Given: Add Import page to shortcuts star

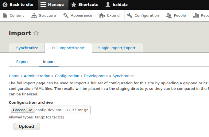Looking at the screenshot, I should click(x=36, y=33).
